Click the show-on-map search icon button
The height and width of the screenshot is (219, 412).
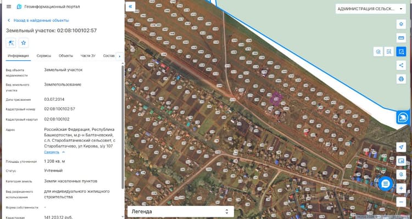(11, 43)
